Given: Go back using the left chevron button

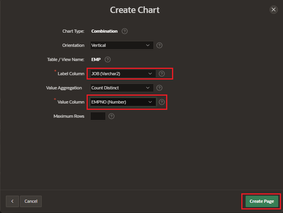Looking at the screenshot, I should [12, 201].
